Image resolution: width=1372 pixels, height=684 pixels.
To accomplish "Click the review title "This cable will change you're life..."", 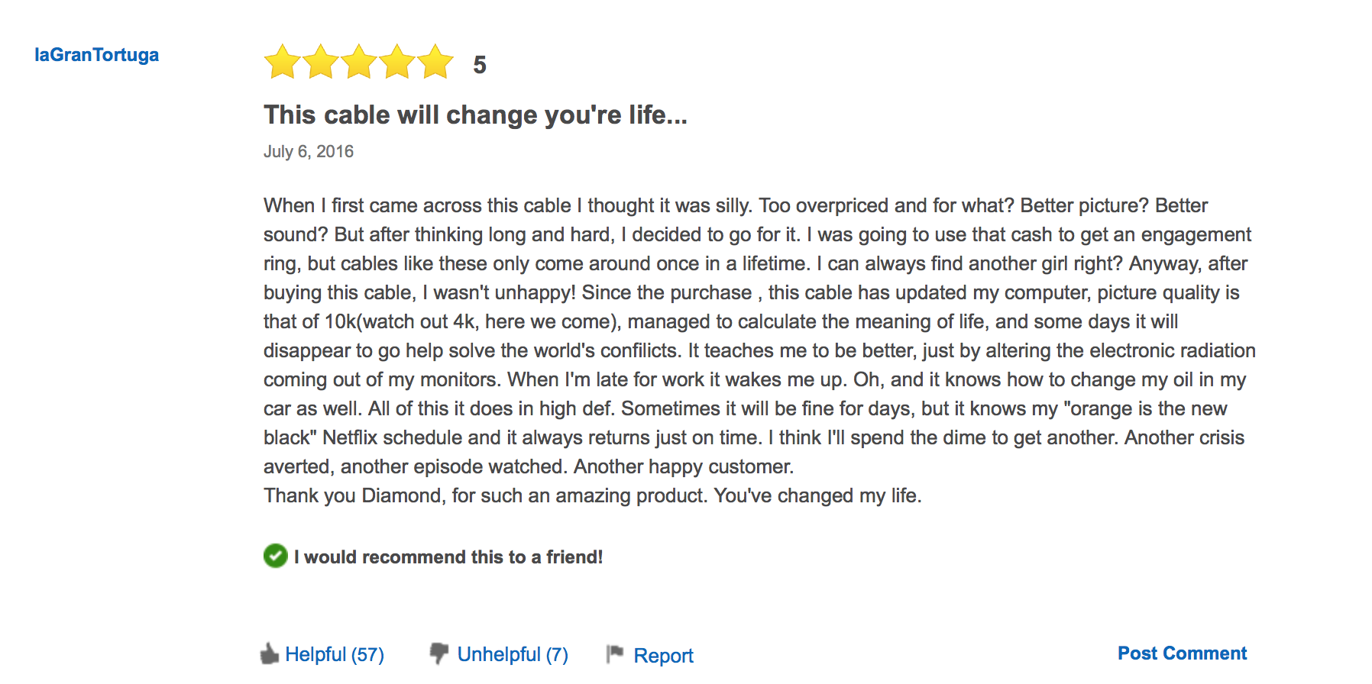I will pos(475,115).
